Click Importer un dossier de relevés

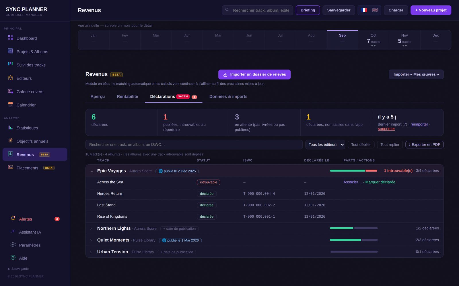point(254,74)
